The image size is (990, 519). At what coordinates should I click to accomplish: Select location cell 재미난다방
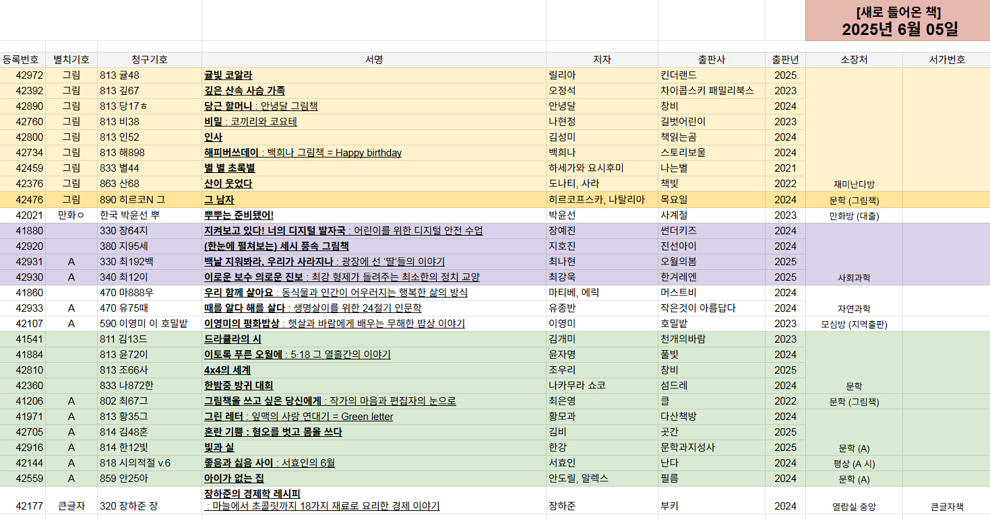point(854,129)
